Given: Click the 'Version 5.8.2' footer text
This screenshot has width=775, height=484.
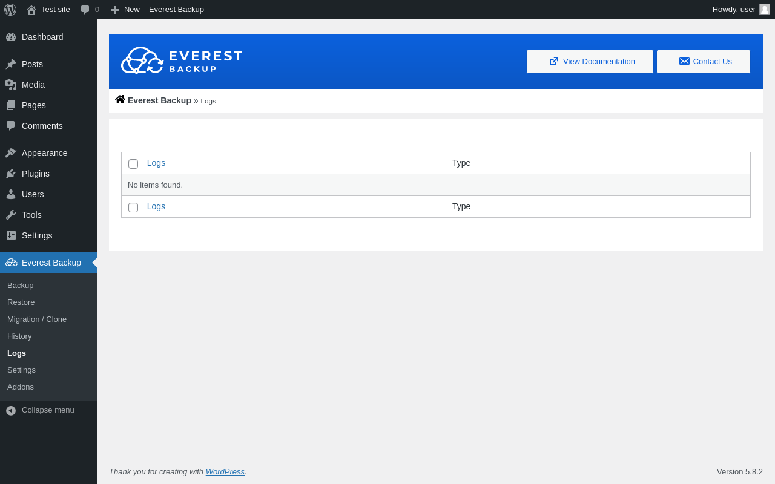Looking at the screenshot, I should [x=740, y=472].
